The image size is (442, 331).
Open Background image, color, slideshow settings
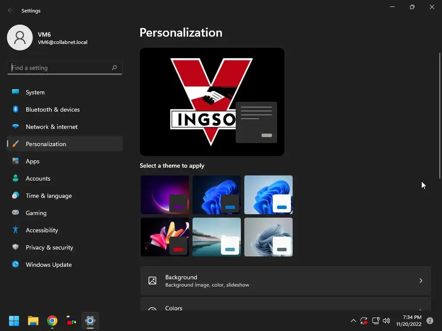286,281
